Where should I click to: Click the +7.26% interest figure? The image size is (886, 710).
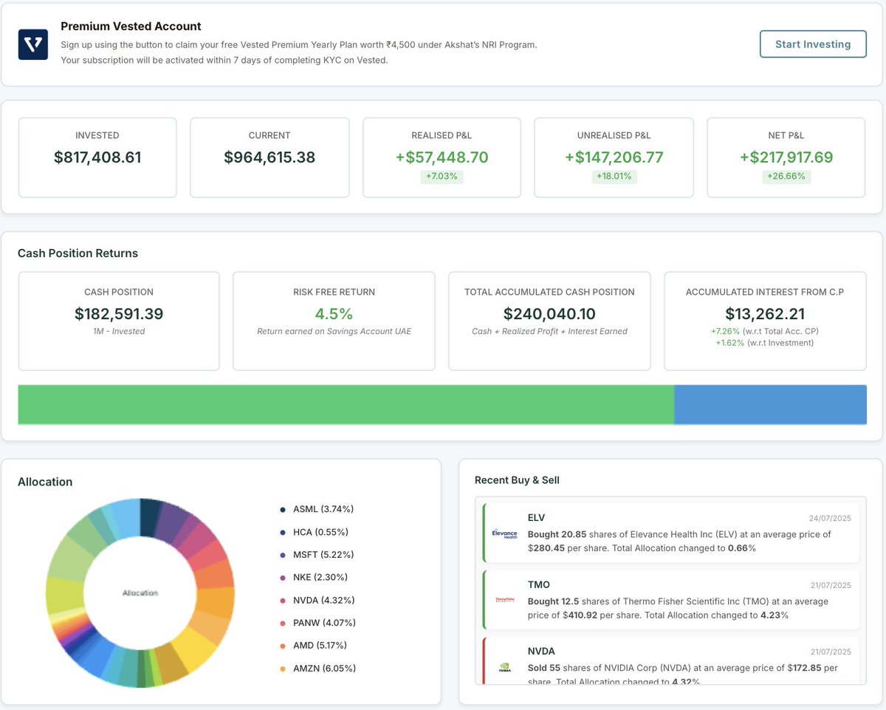pyautogui.click(x=725, y=331)
